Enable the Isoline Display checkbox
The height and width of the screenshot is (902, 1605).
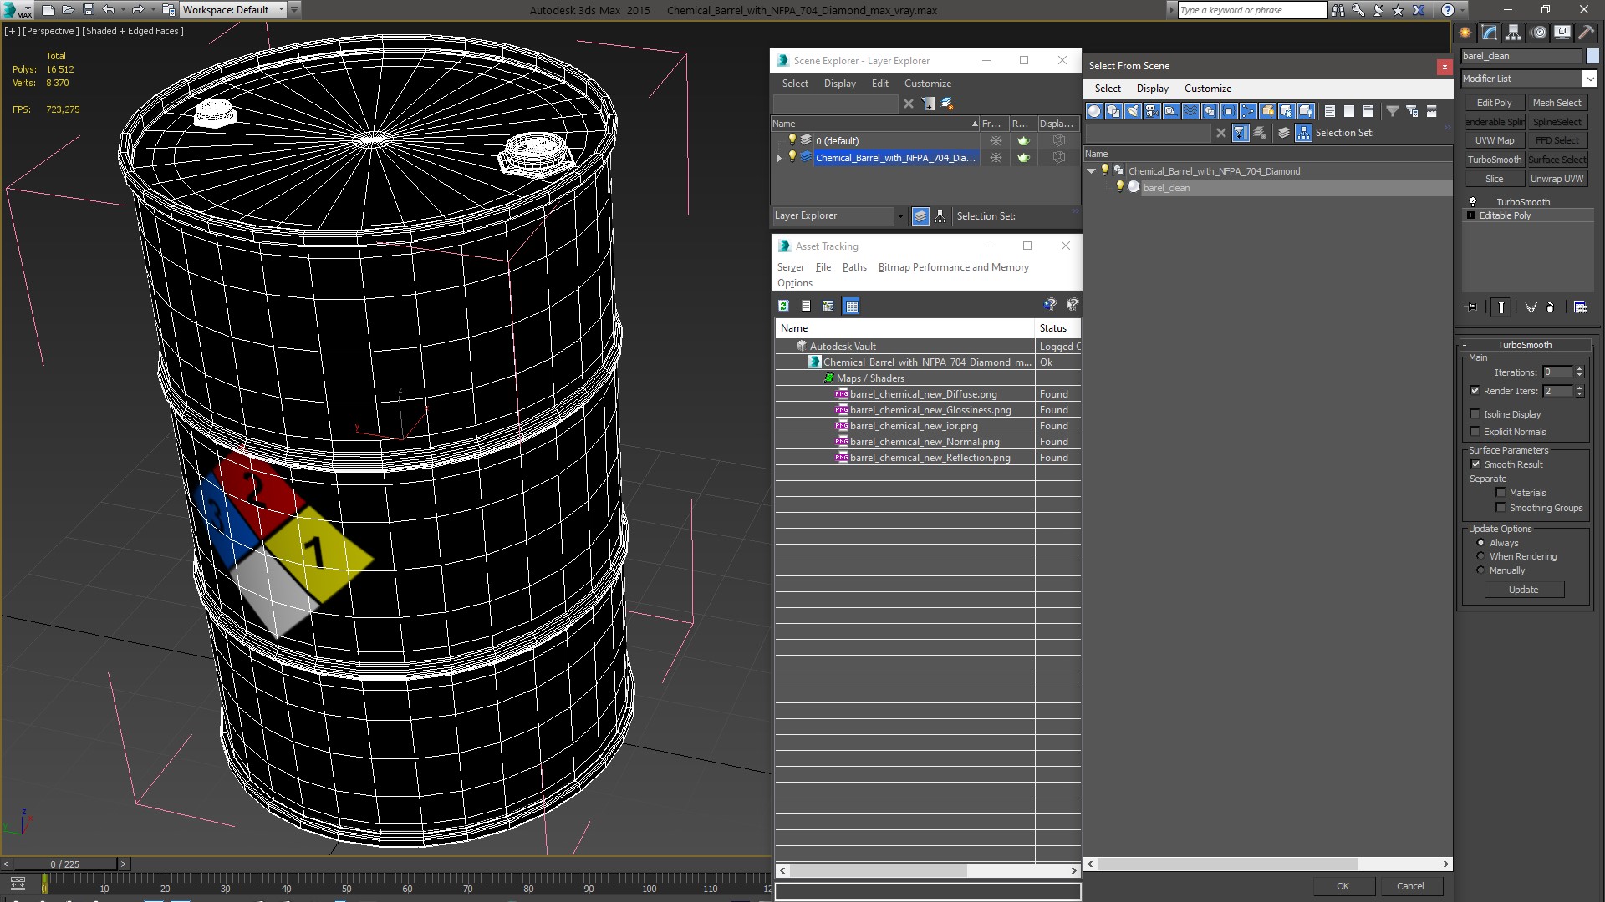[1475, 414]
